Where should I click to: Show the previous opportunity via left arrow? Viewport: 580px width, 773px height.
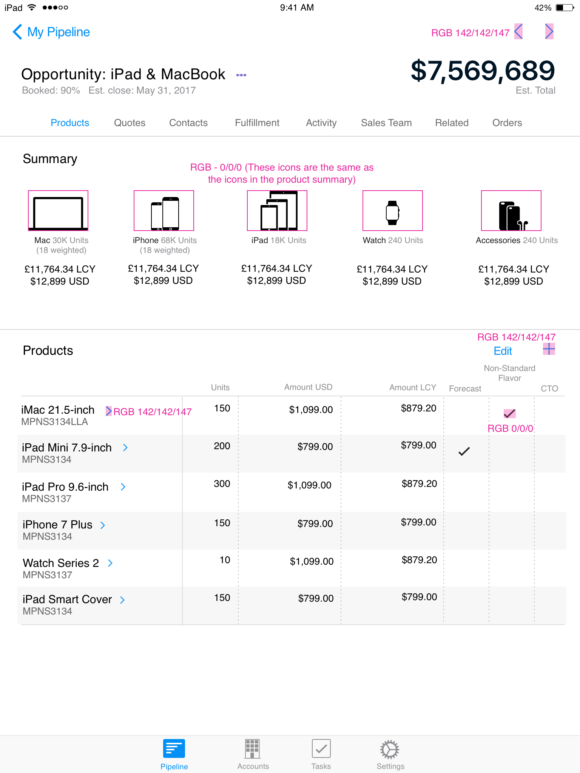(518, 31)
